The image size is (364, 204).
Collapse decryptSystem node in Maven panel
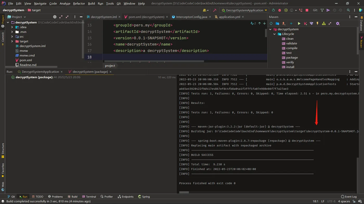point(270,29)
